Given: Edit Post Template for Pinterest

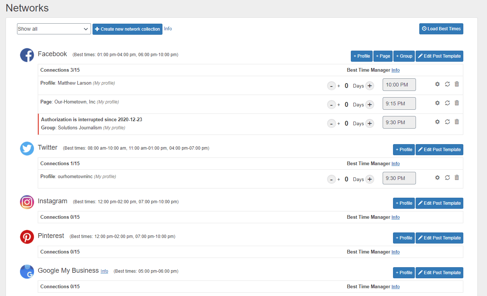Looking at the screenshot, I should coord(439,238).
